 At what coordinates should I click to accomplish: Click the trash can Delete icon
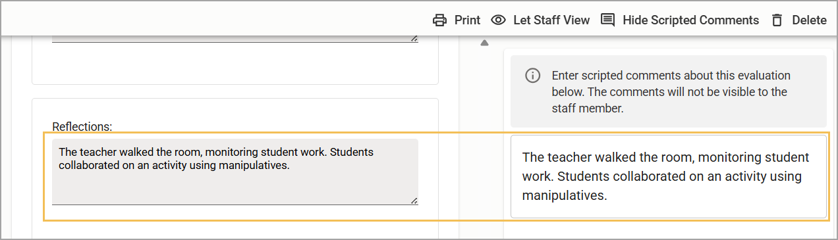[777, 20]
